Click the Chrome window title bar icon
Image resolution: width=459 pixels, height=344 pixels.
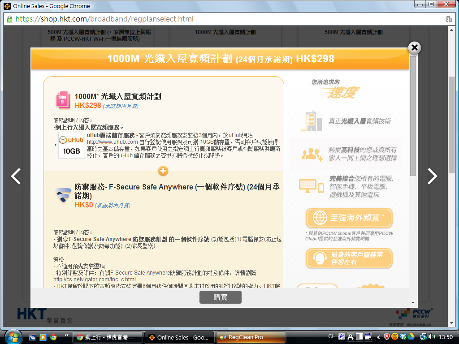pos(7,6)
